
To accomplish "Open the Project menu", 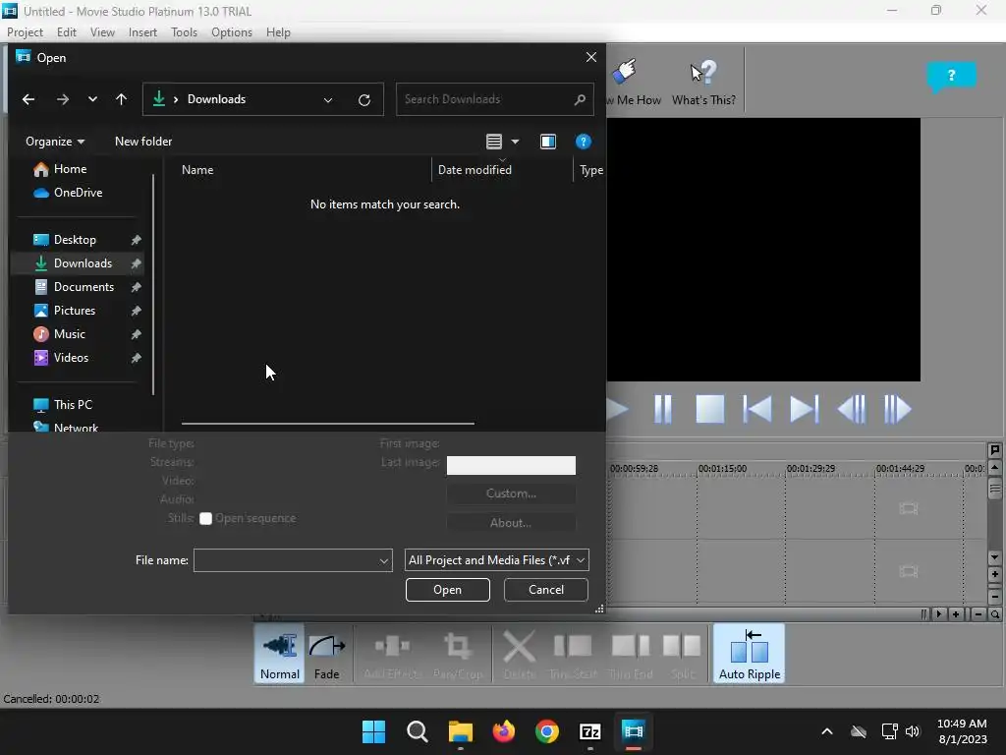I will [25, 32].
